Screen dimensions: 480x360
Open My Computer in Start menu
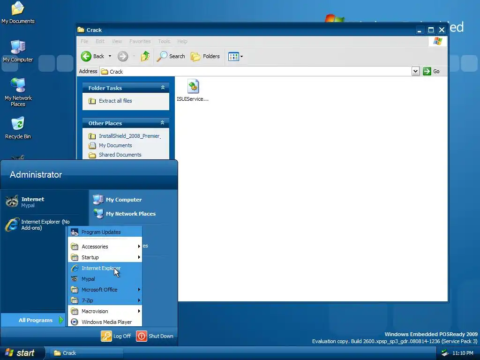[x=124, y=200]
